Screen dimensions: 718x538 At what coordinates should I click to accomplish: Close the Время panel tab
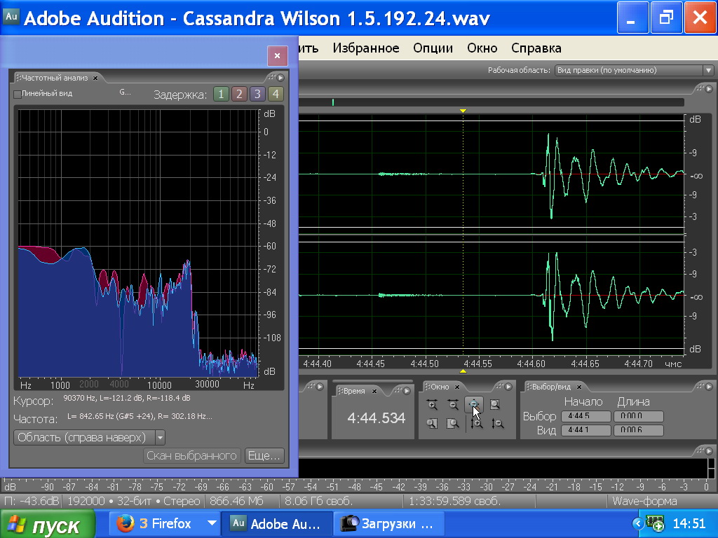(x=374, y=391)
